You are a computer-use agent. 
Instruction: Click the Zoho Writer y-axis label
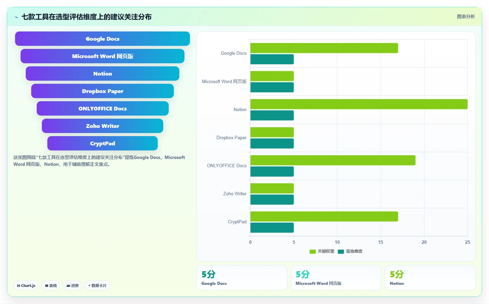click(235, 194)
